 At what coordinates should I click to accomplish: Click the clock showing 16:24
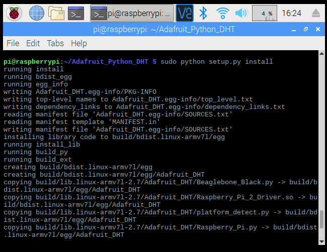coord(291,14)
